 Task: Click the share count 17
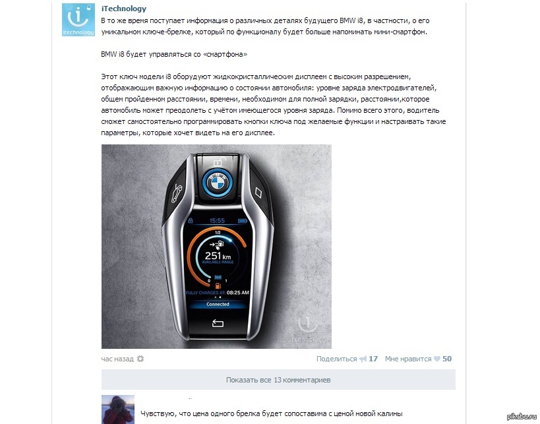pos(373,359)
